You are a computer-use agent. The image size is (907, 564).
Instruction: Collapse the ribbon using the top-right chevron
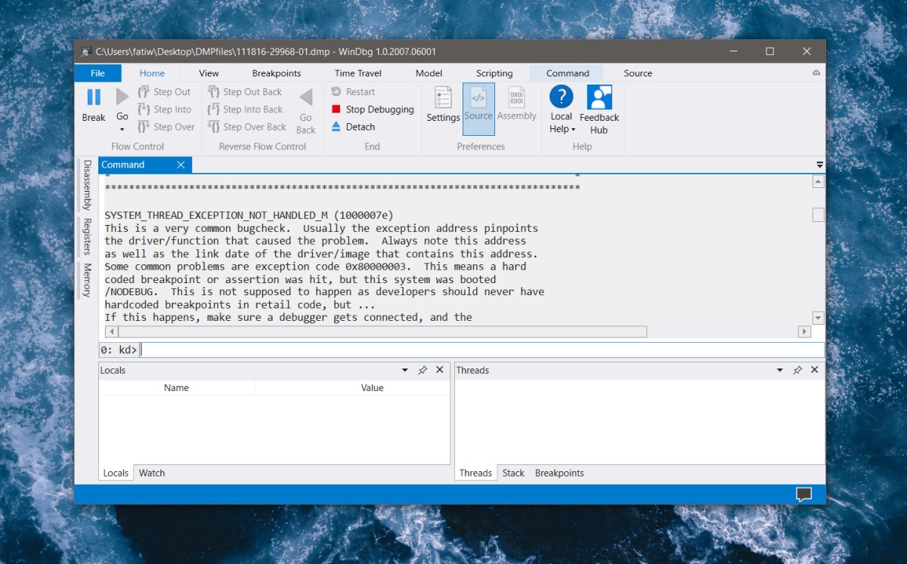coord(816,72)
